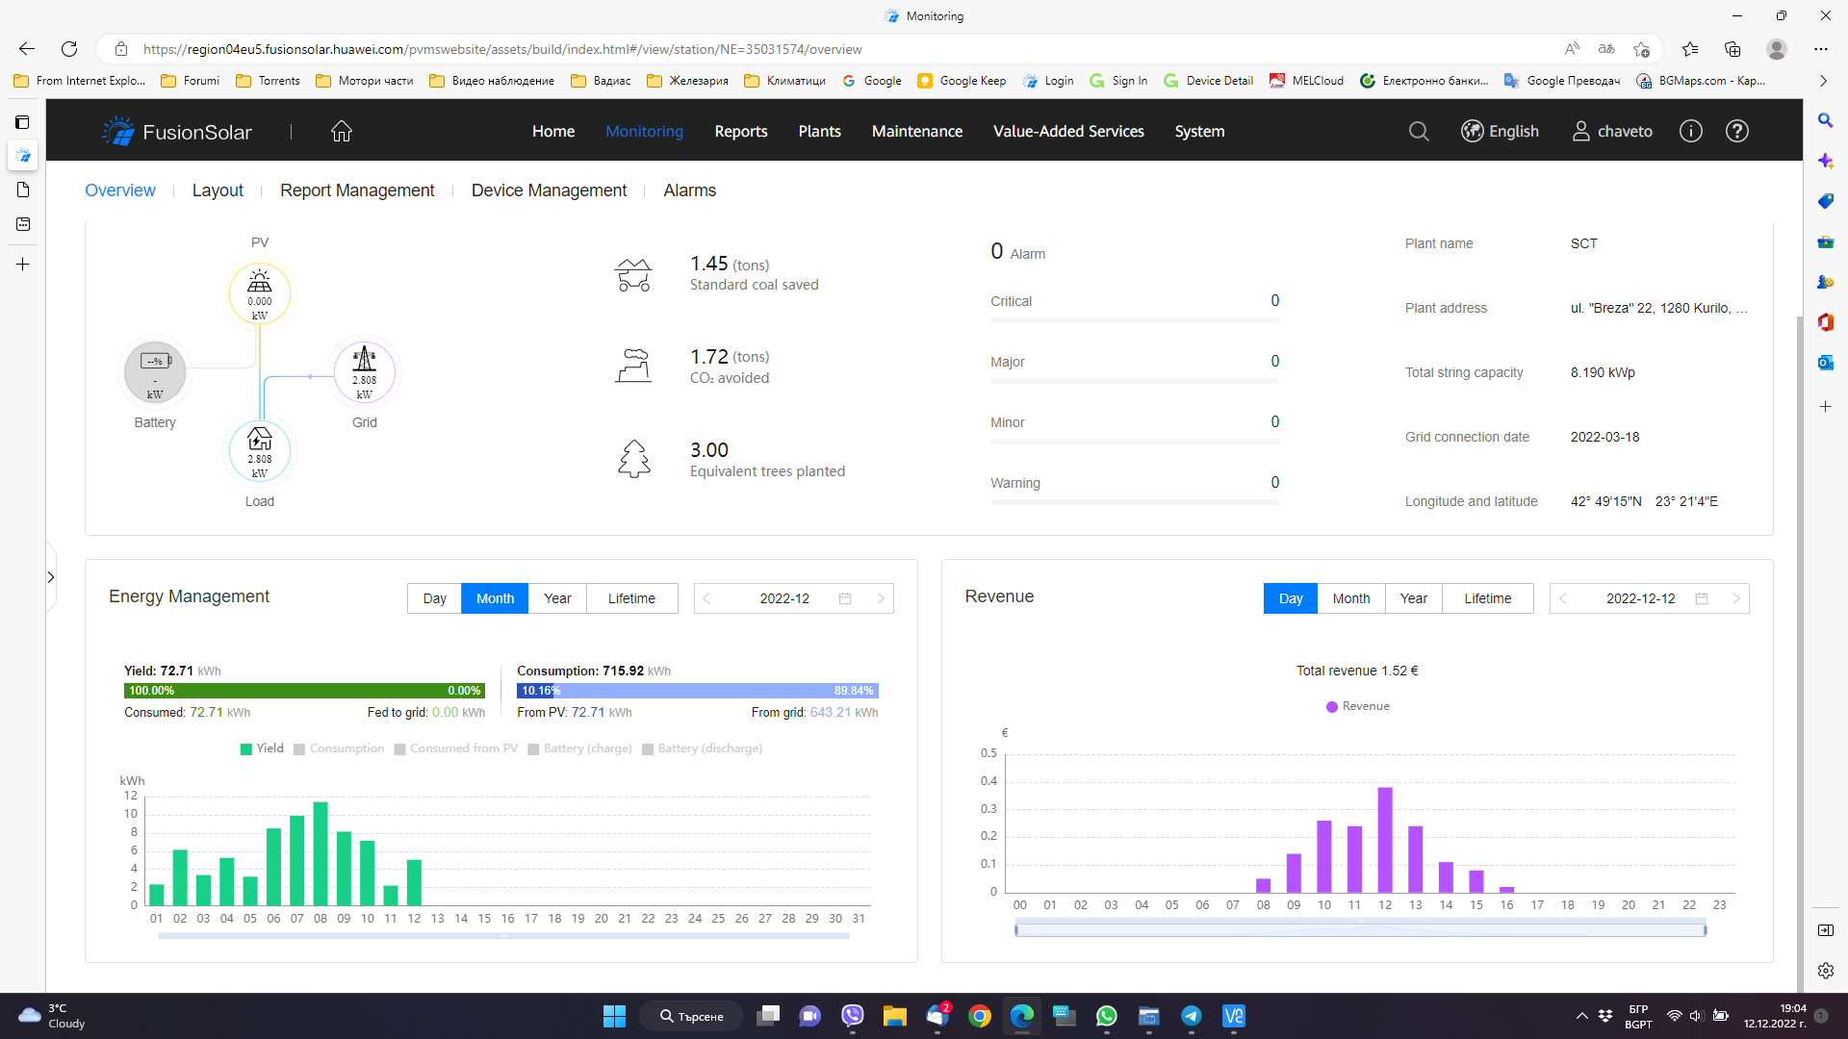
Task: Open the English language dropdown
Action: pyautogui.click(x=1500, y=132)
